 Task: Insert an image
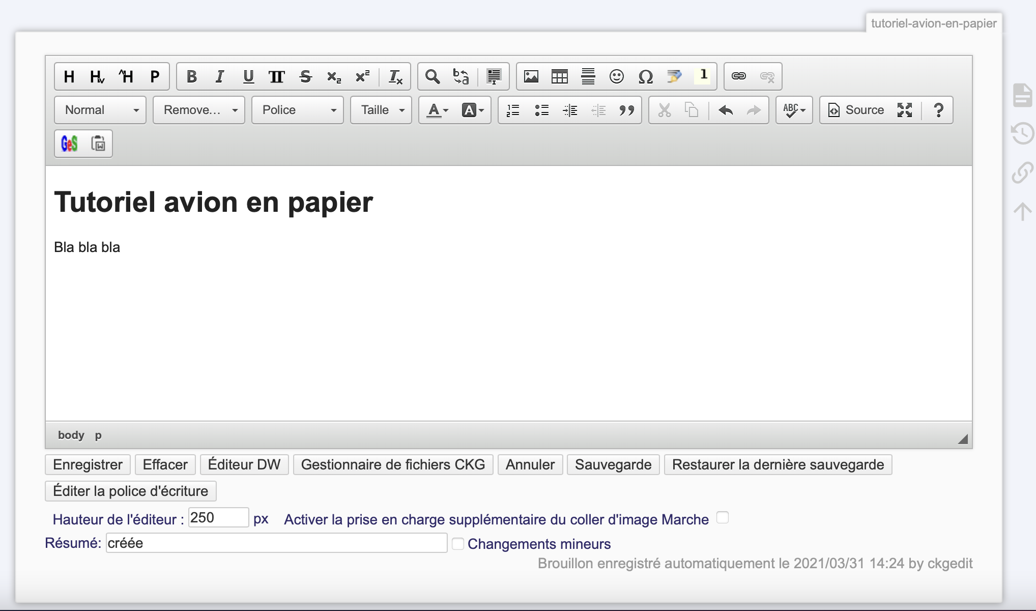(531, 76)
